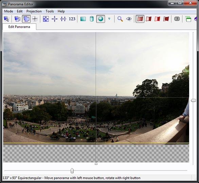Image resolution: width=199 pixels, height=183 pixels.
Task: Switch to planar projection toggle
Action: [x=83, y=19]
